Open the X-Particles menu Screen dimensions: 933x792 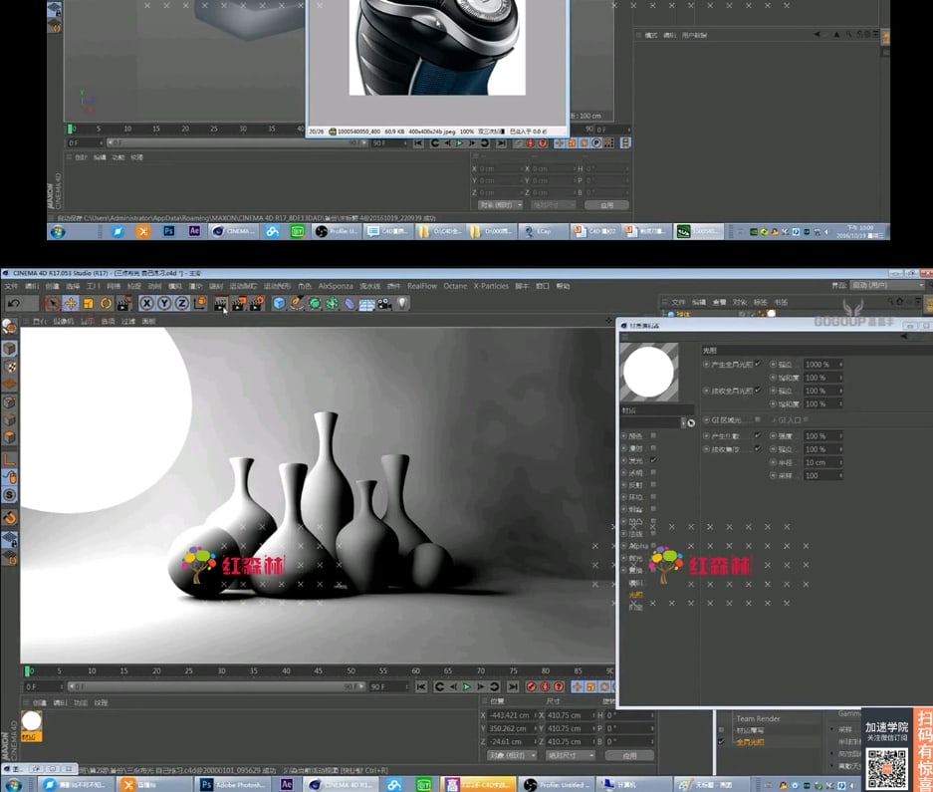coord(491,286)
